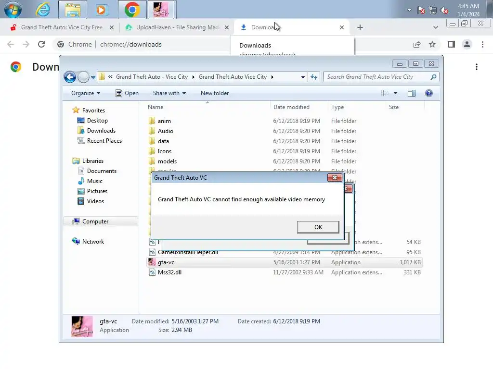Bookmark this page with the star icon

point(432,44)
